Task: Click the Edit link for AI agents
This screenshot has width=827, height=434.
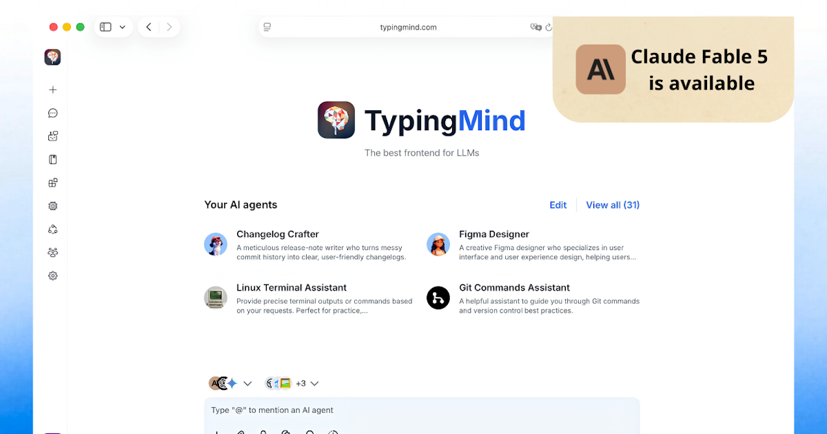Action: pyautogui.click(x=558, y=205)
